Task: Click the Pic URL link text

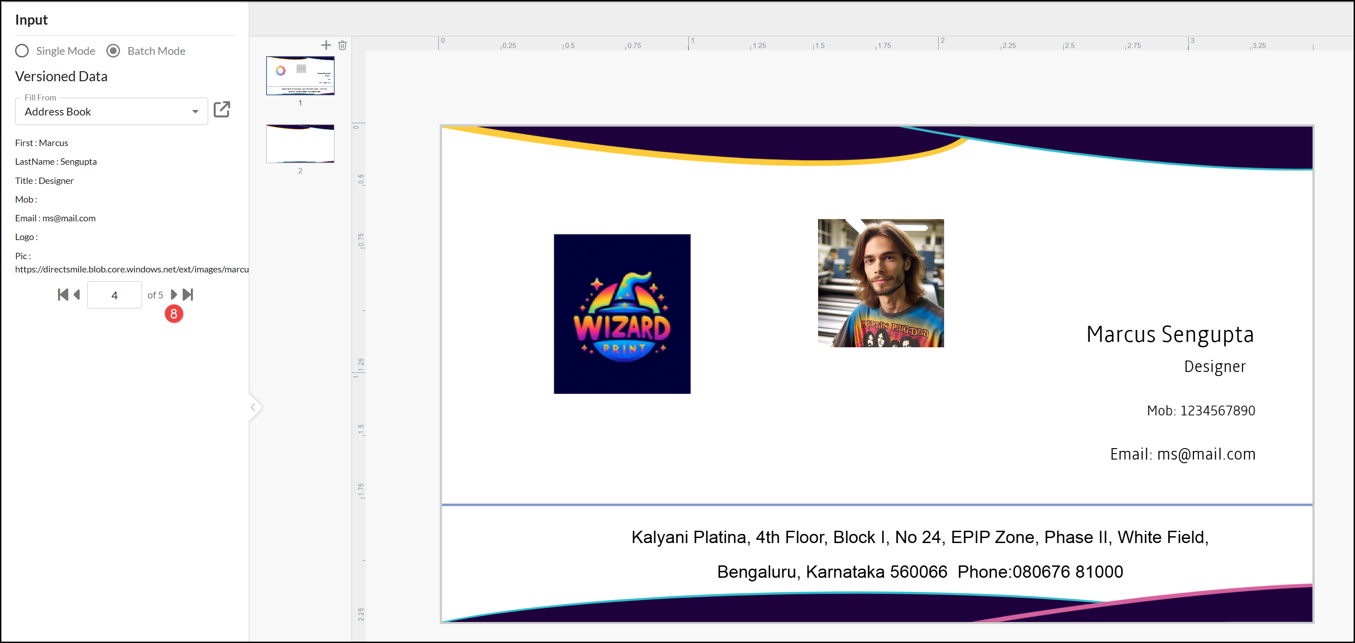Action: pyautogui.click(x=131, y=269)
